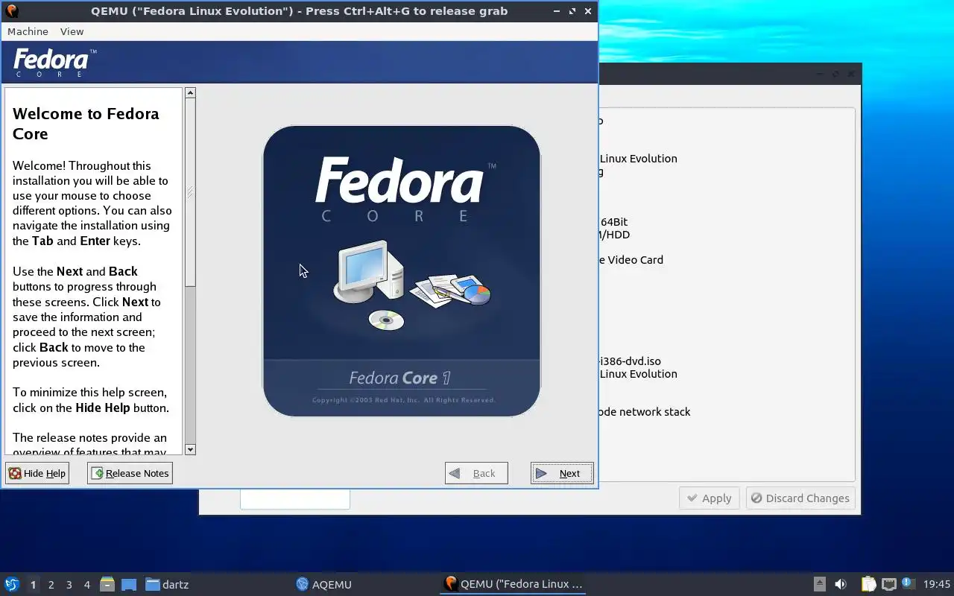The height and width of the screenshot is (596, 954).
Task: Click the 'Welcome to Fedora Core' heading
Action: click(x=86, y=124)
